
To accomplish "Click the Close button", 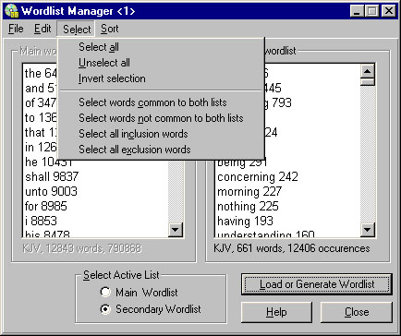I will 357,312.
